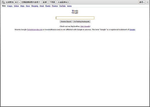
Task: Click the I'm Feeling Inadequate button
Action: (81, 21)
